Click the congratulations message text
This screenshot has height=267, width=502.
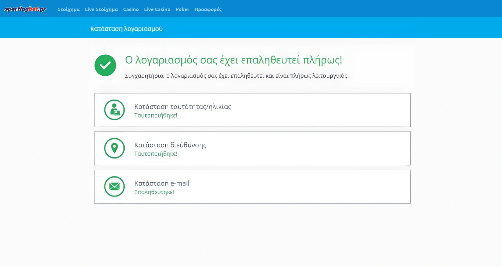click(x=236, y=76)
